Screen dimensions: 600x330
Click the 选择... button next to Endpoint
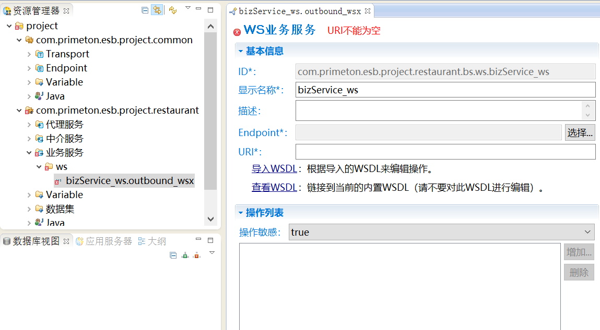click(580, 132)
